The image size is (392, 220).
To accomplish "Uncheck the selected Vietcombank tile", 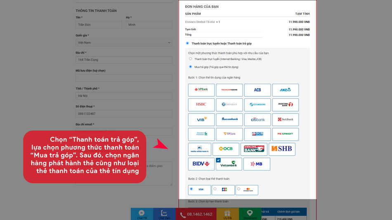I will 229,164.
